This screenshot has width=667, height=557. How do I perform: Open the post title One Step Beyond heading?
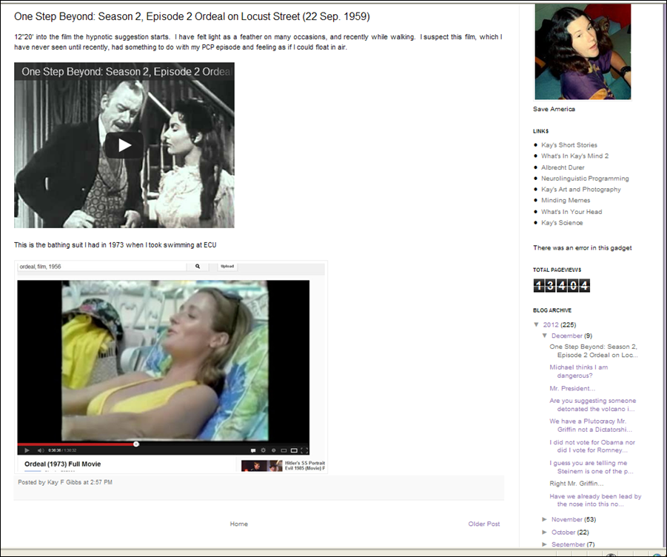coord(192,16)
